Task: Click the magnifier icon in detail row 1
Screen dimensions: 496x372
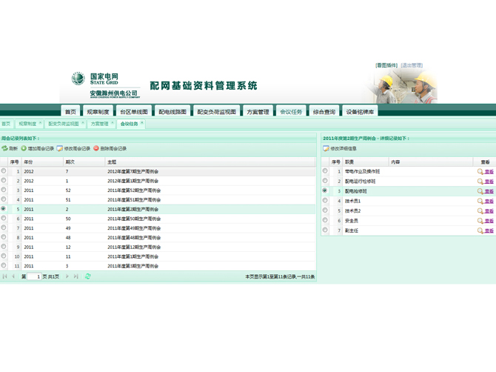Action: [x=480, y=172]
